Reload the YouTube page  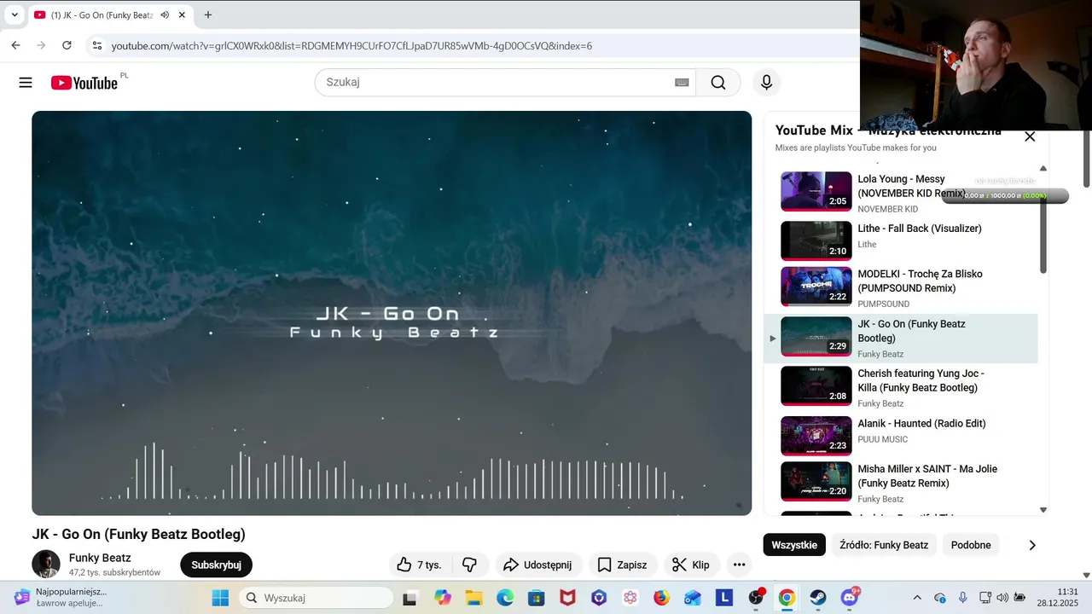[x=67, y=45]
